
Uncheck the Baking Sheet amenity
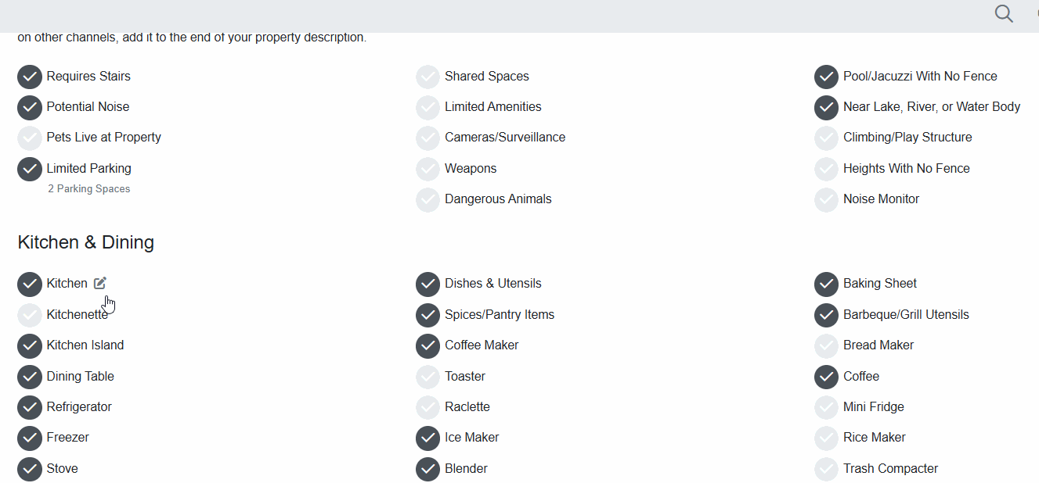pyautogui.click(x=826, y=284)
